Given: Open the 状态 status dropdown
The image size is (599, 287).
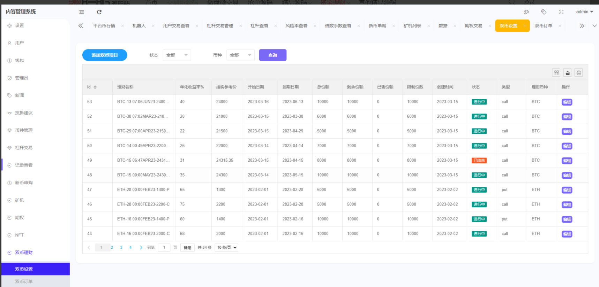Looking at the screenshot, I should tap(177, 55).
